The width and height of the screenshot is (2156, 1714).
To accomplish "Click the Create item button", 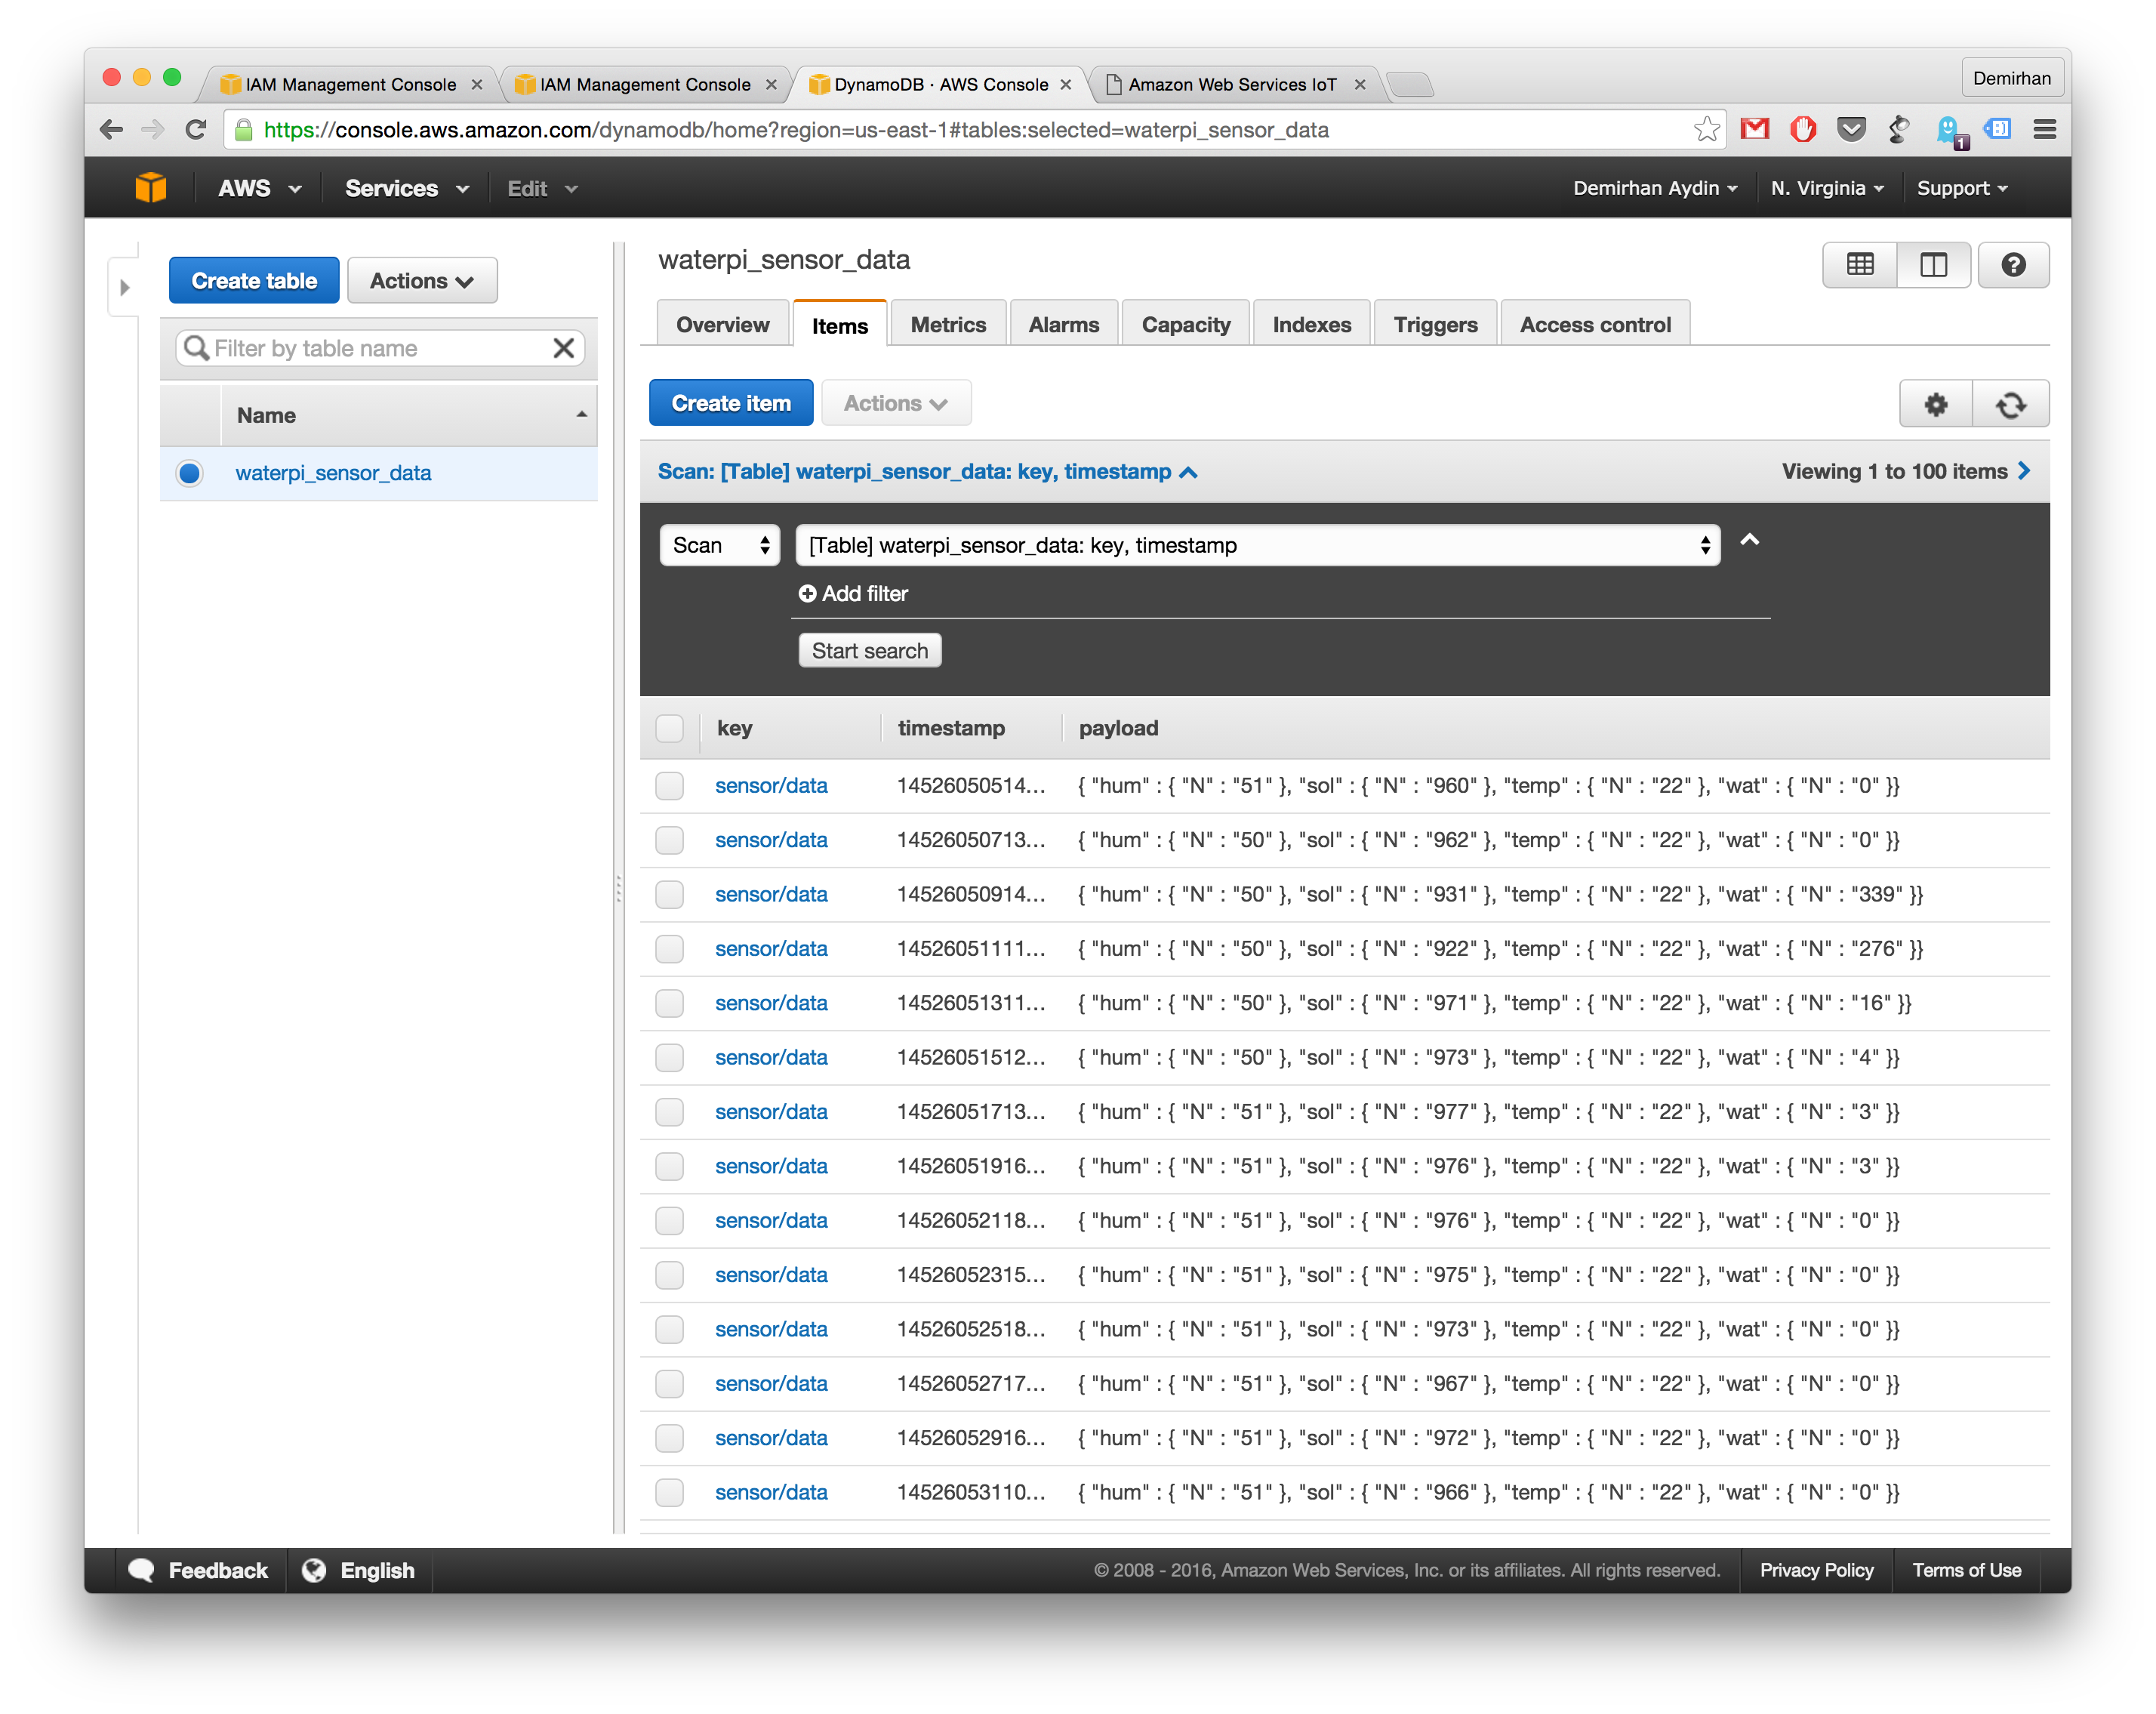I will 730,403.
